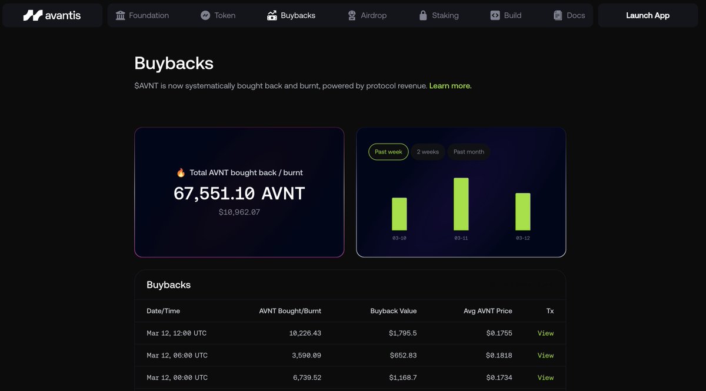The height and width of the screenshot is (391, 706).
Task: Click the 3,590.09 bought amount
Action: [307, 355]
